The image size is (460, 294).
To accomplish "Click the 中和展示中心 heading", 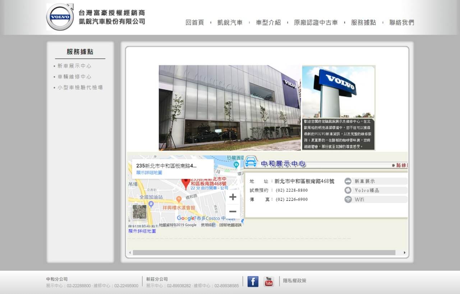I will coord(283,164).
